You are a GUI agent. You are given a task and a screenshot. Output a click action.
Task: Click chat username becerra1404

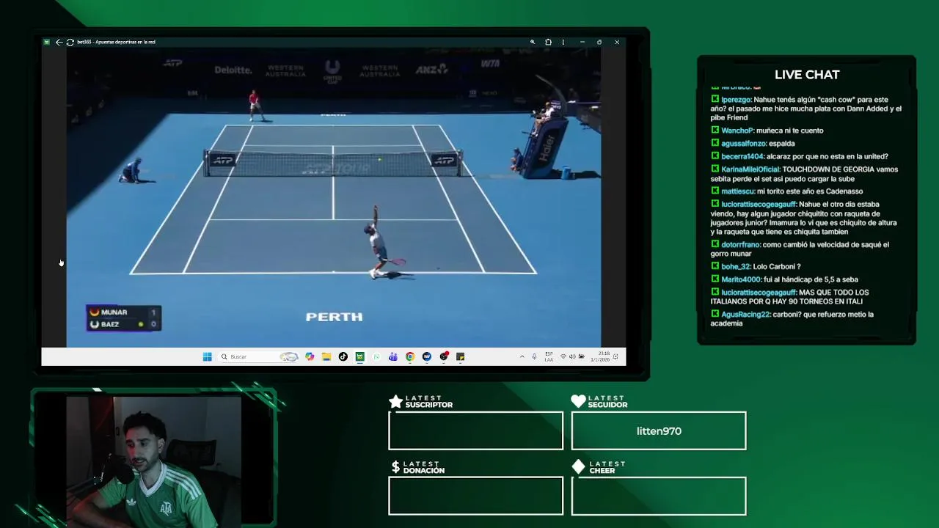tap(742, 156)
